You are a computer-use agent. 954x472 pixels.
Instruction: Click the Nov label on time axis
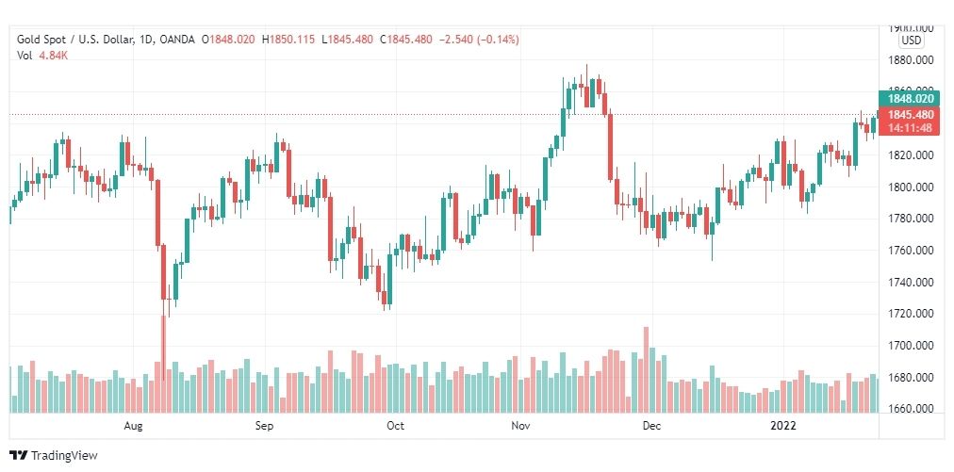coord(520,426)
